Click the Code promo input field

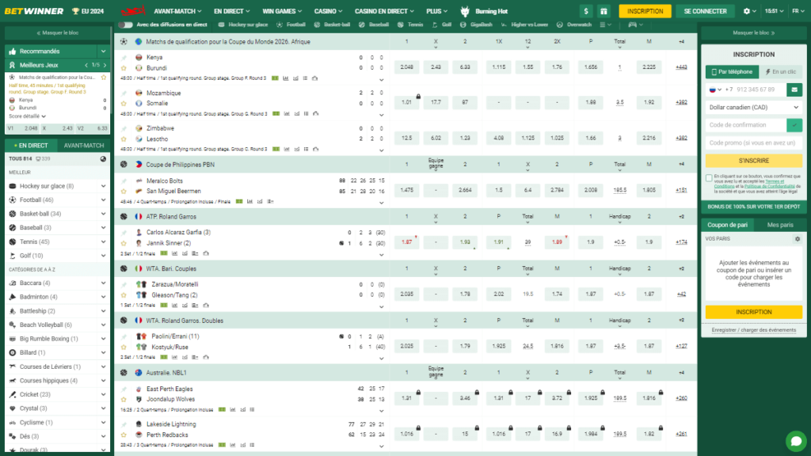[x=754, y=142]
